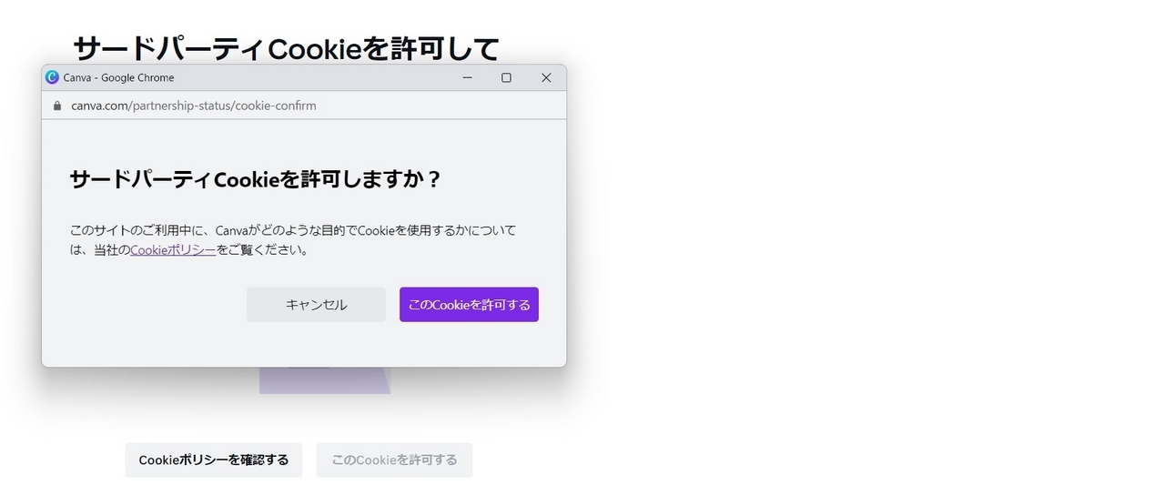
Task: Click the canva.com URL in the address bar
Action: tap(194, 106)
